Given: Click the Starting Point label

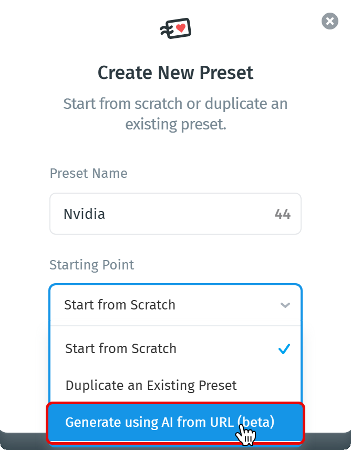Looking at the screenshot, I should tap(92, 265).
